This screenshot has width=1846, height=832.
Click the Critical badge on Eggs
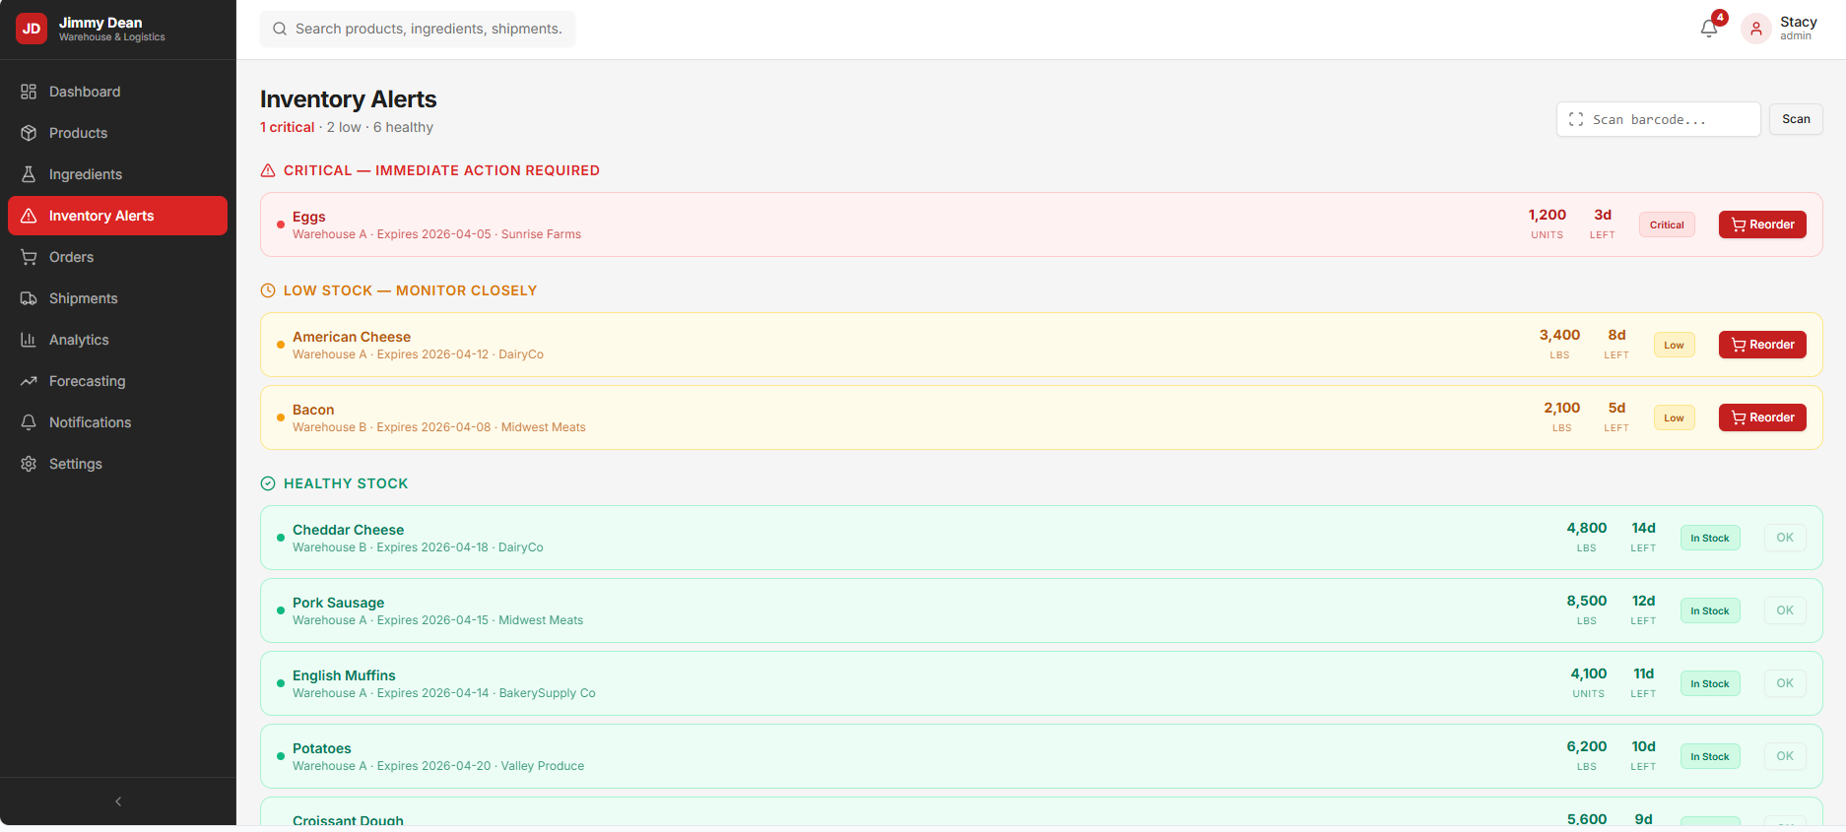pyautogui.click(x=1667, y=224)
